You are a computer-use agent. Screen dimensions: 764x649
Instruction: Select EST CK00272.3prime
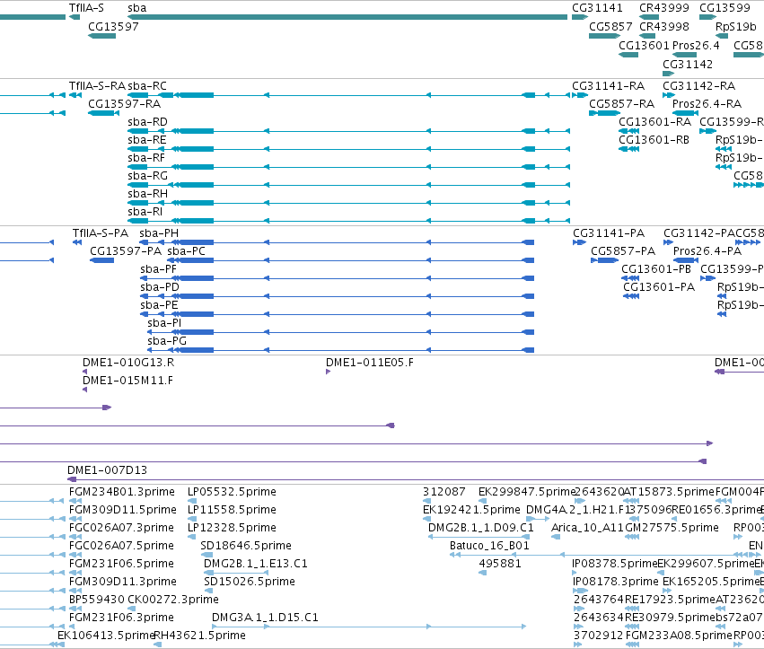click(x=173, y=600)
